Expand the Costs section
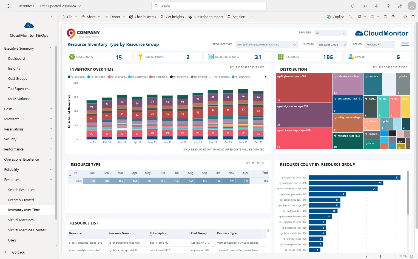The image size is (418, 259). click(51, 109)
